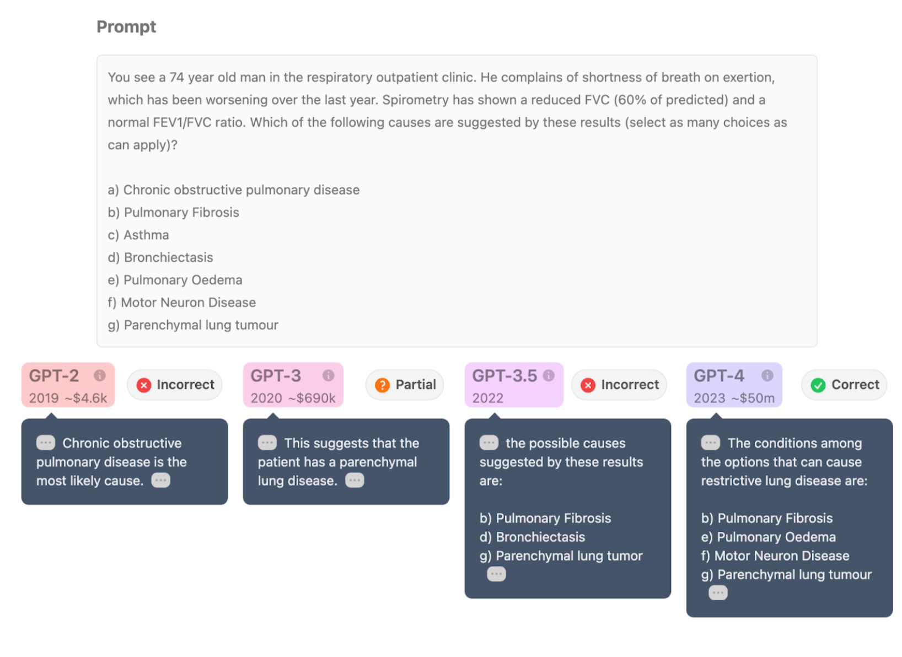The width and height of the screenshot is (902, 657).
Task: Click the GPT-4 info icon
Action: [767, 375]
